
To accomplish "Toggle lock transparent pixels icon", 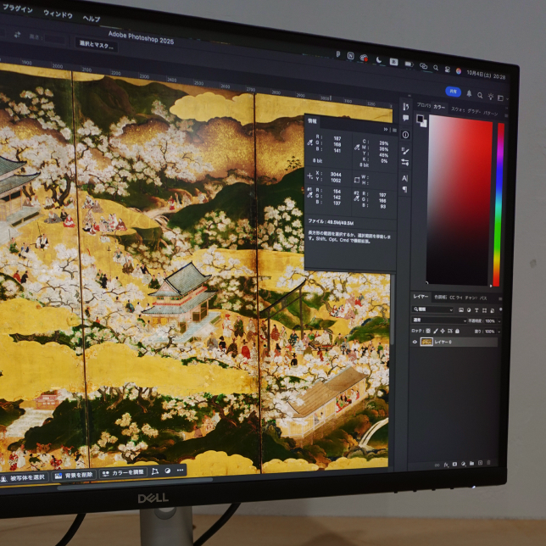I will pos(428,330).
